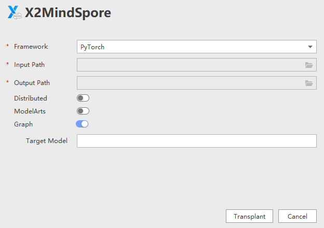Click the Input Path label

(30, 65)
